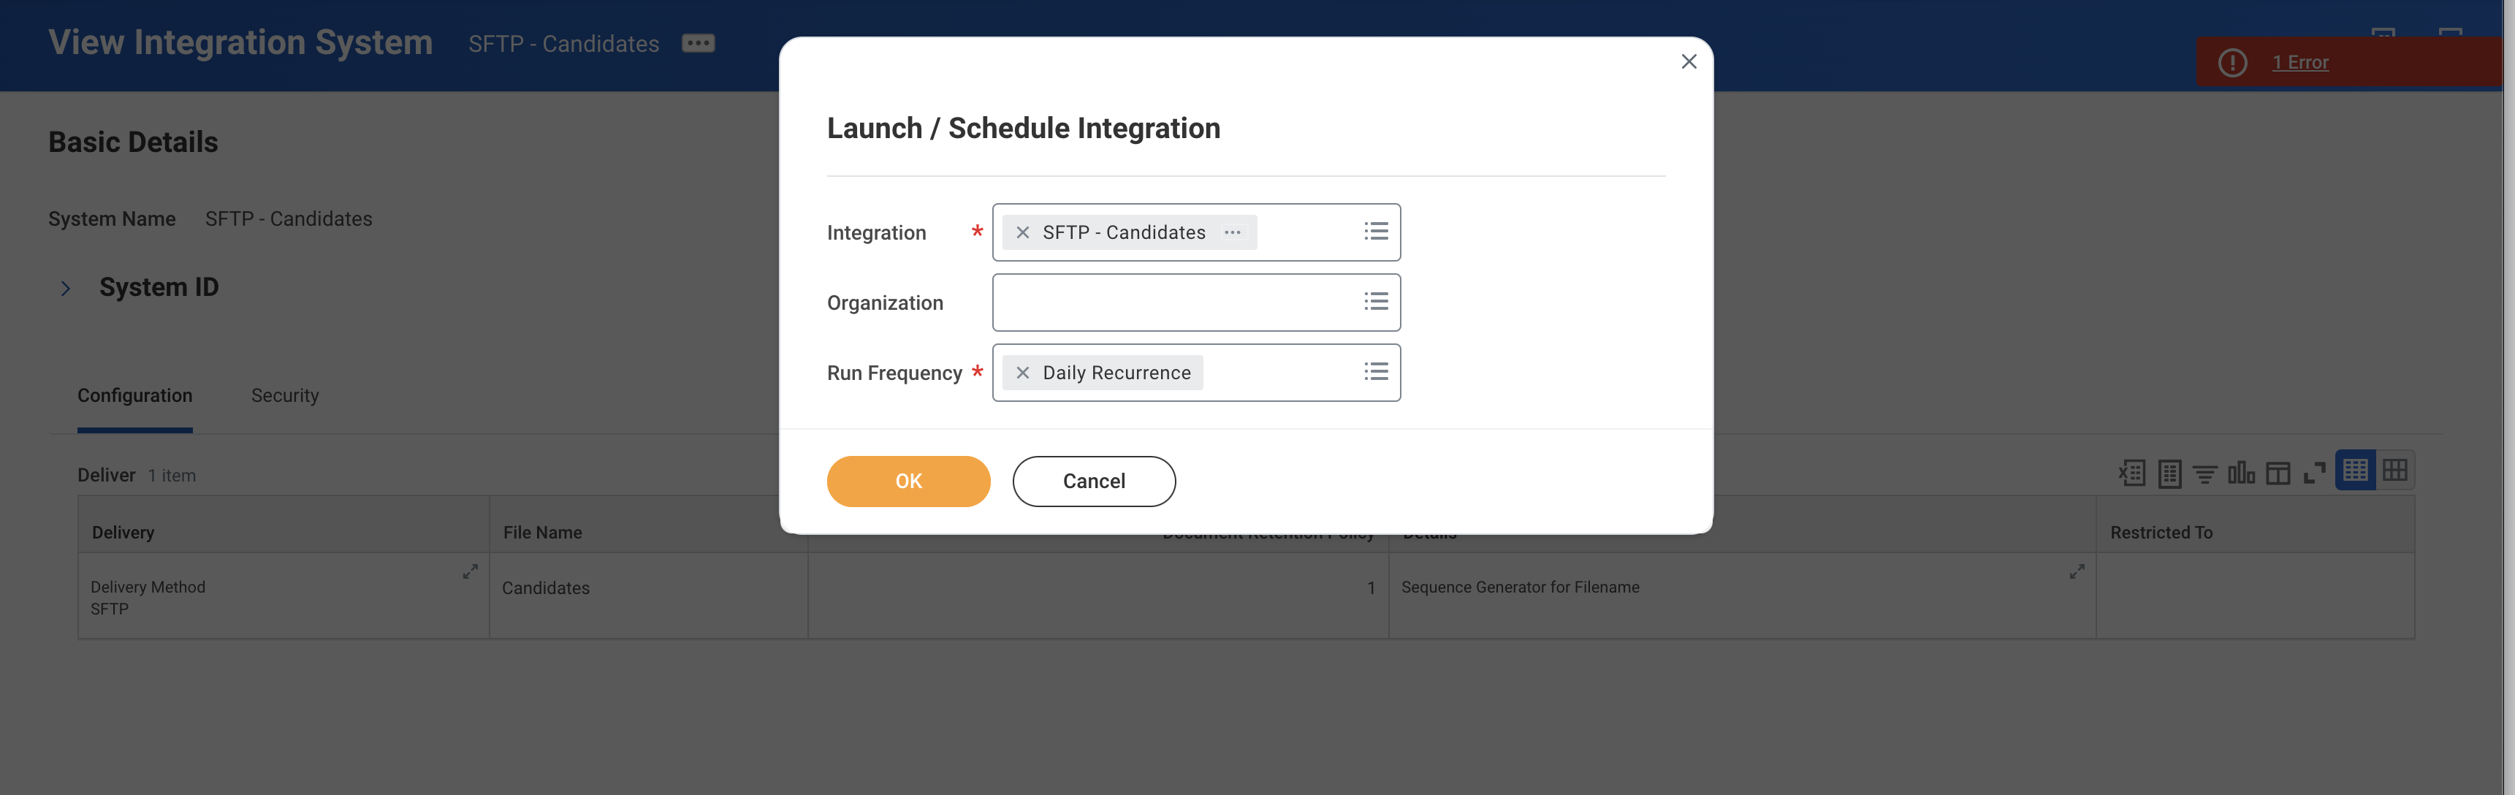
Task: Click the freeze columns panel icon
Action: point(2278,473)
